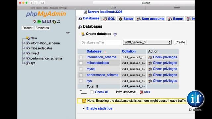Click privileges icon for mysql row
The width and height of the screenshot is (212, 119).
tap(150, 69)
